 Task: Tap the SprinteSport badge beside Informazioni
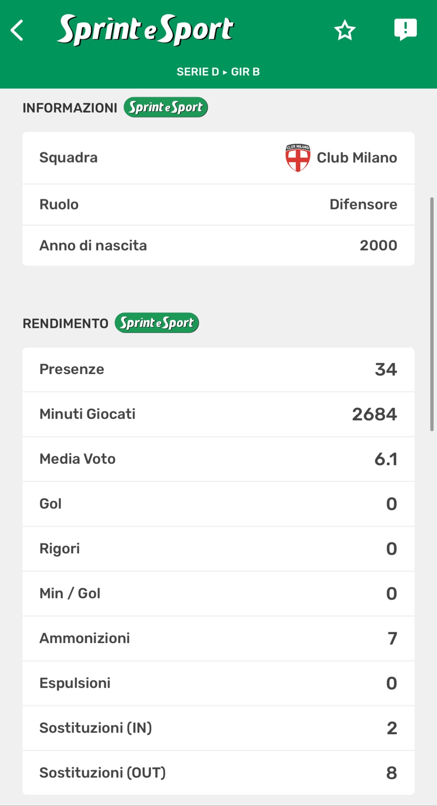click(x=165, y=107)
